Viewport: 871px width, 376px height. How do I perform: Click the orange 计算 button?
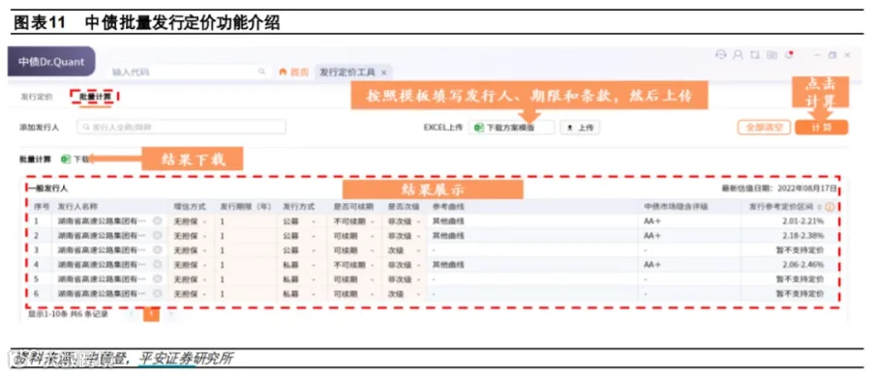[x=822, y=127]
